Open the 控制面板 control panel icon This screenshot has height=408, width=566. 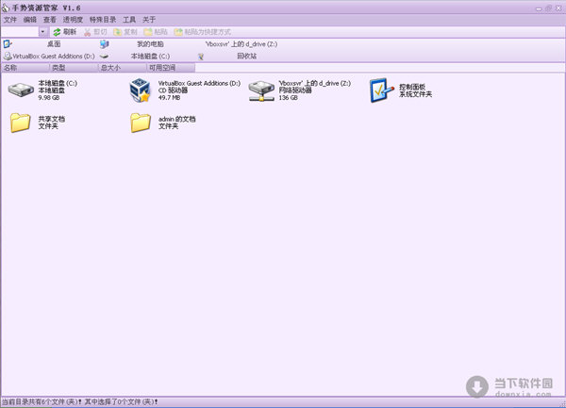(381, 90)
